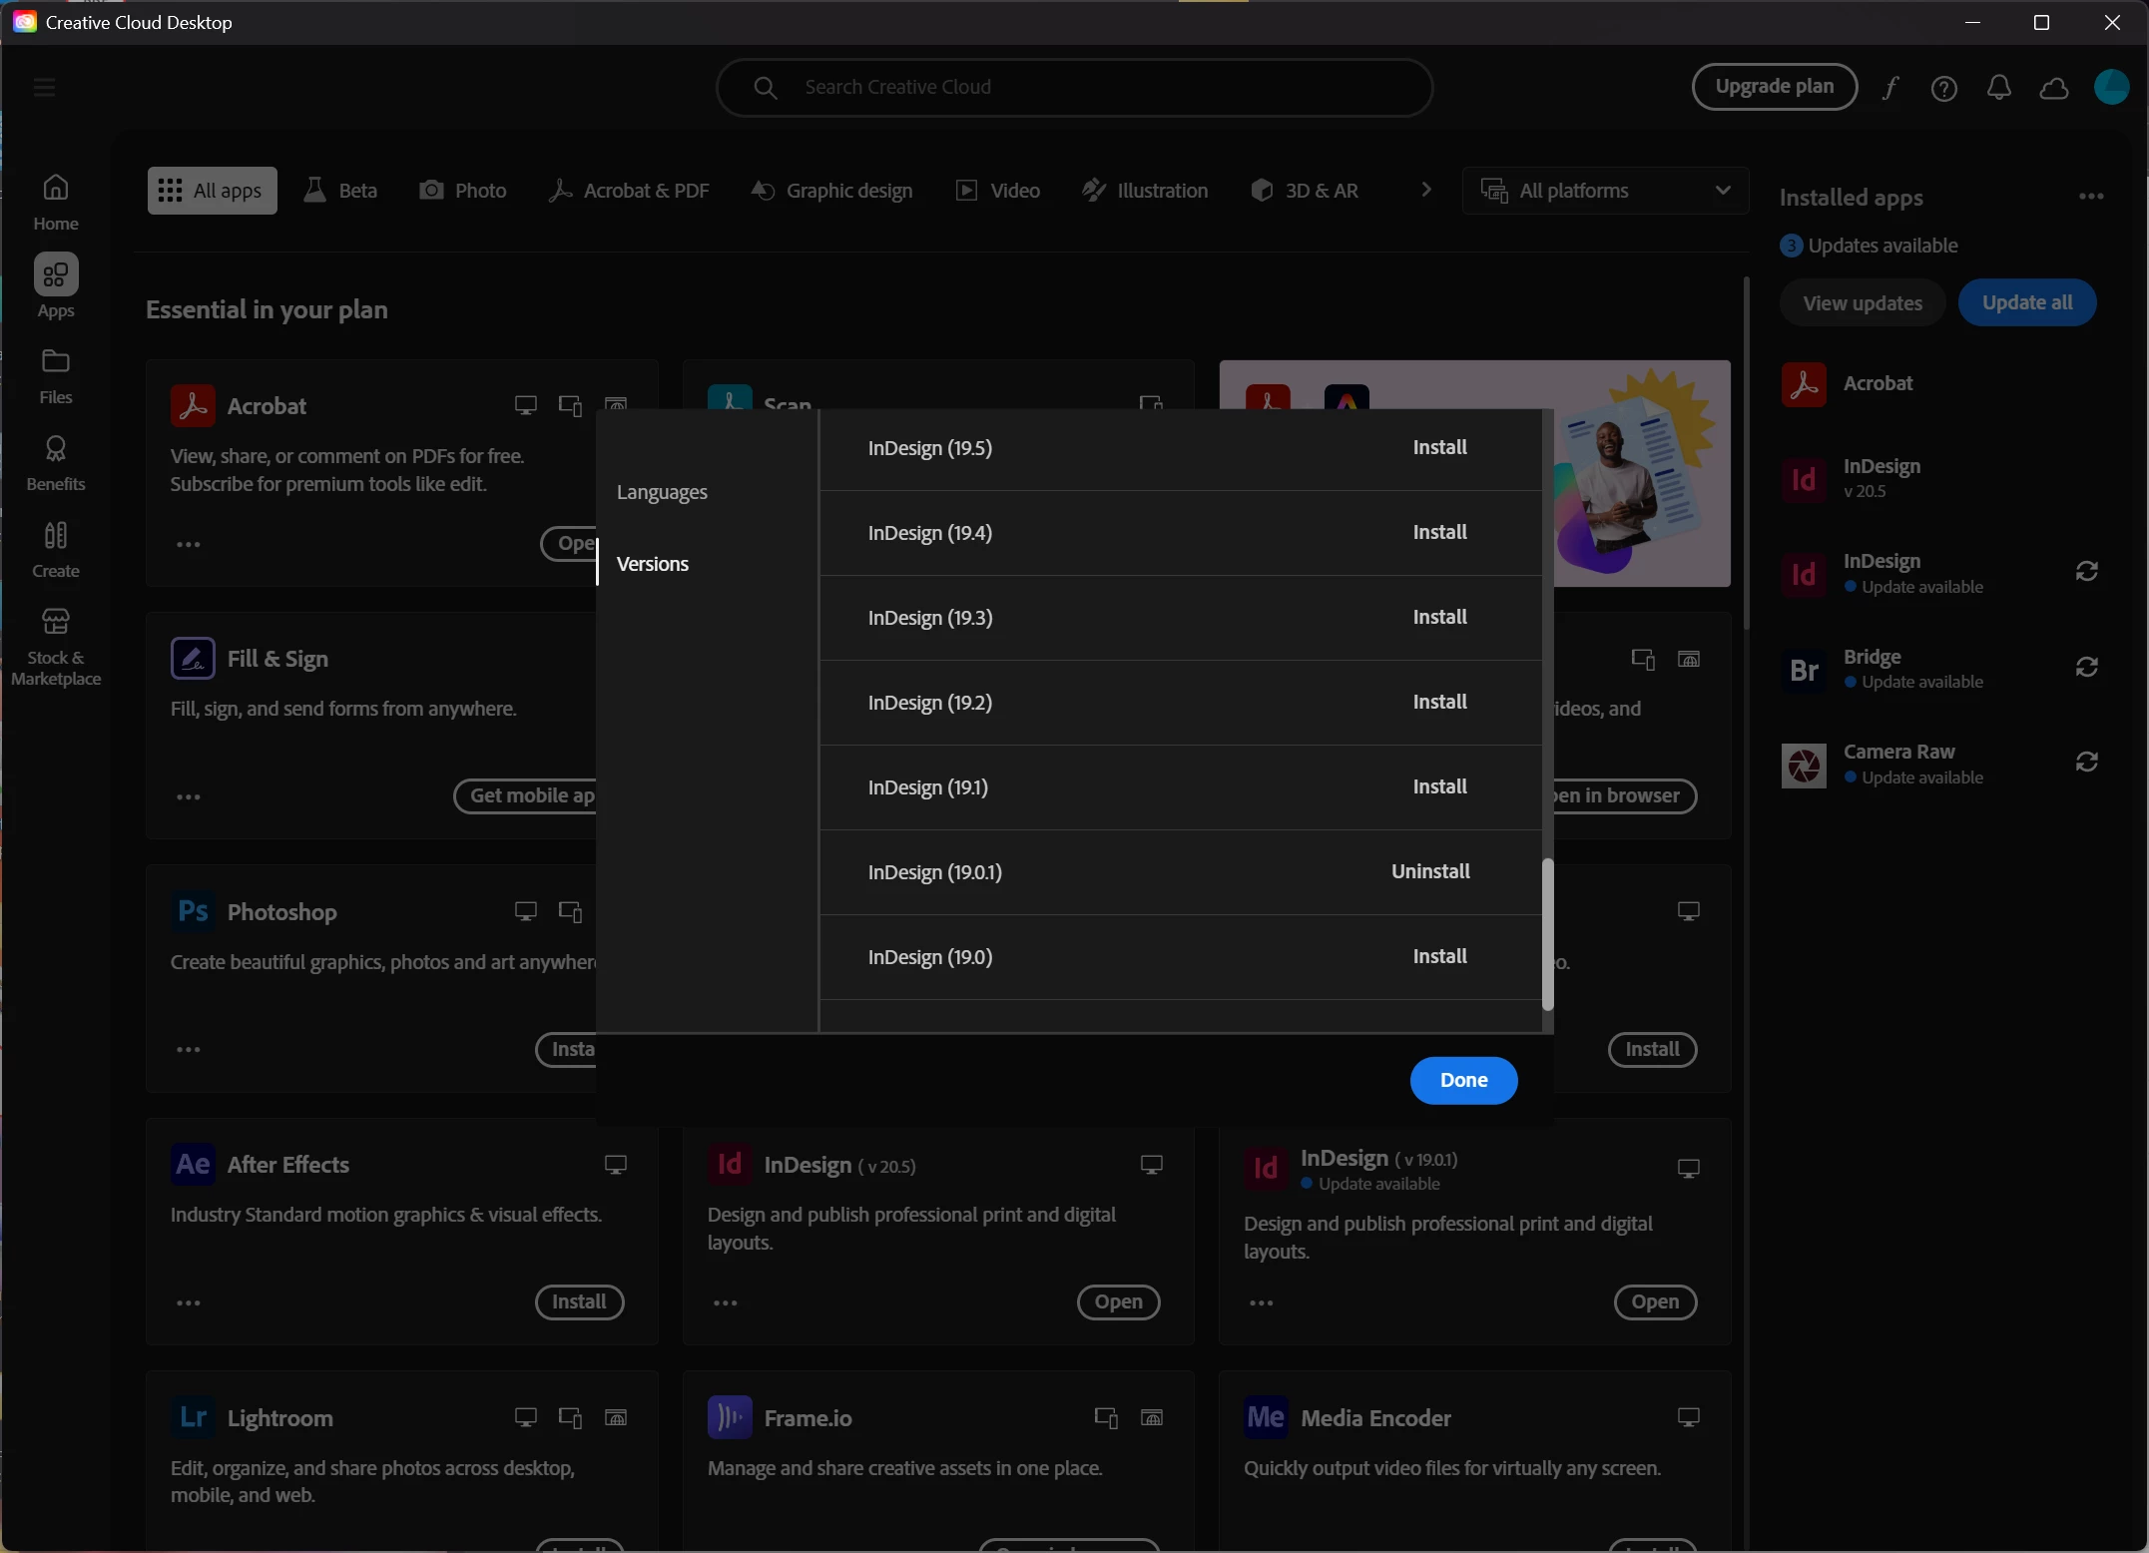The image size is (2149, 1553).
Task: Go to the Files section in sidebar
Action: point(56,375)
